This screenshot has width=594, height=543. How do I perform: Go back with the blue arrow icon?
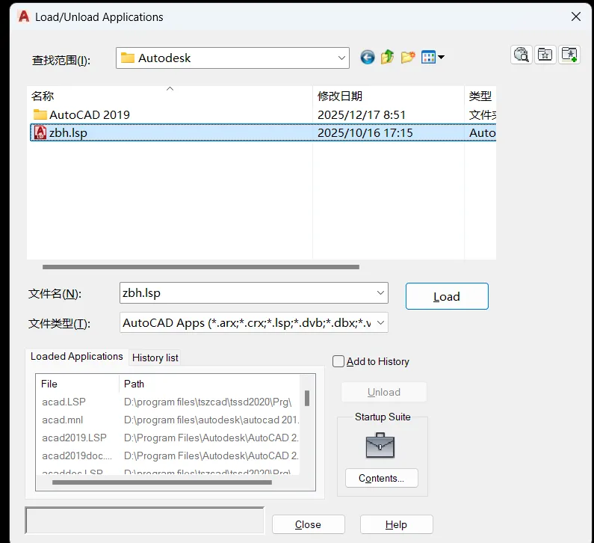coord(367,58)
